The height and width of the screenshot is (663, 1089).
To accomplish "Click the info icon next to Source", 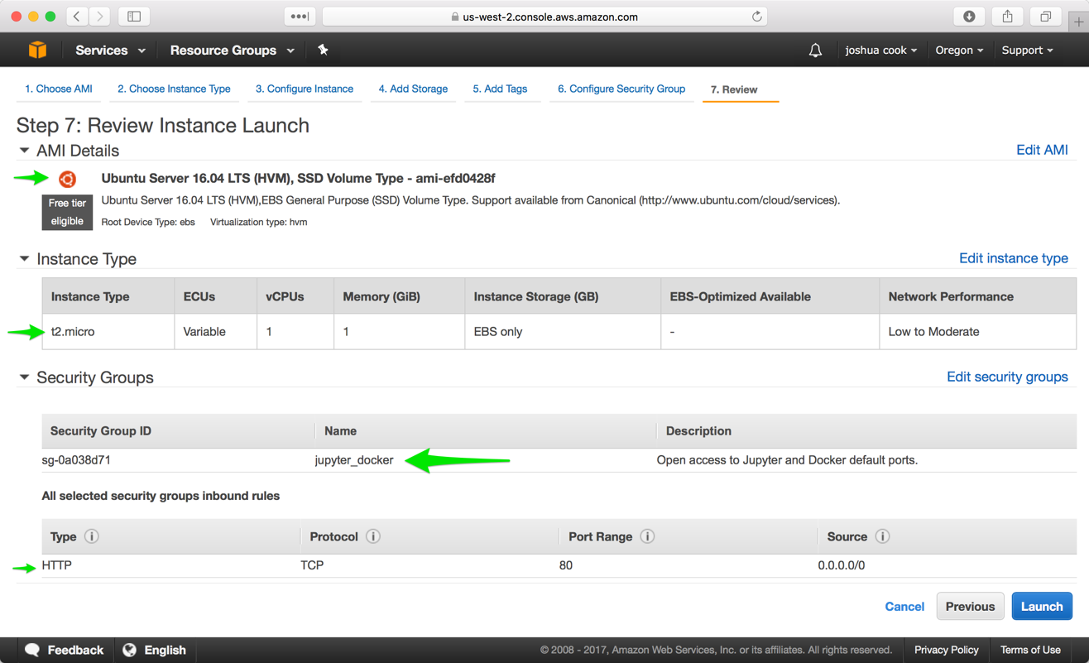I will pyautogui.click(x=883, y=536).
